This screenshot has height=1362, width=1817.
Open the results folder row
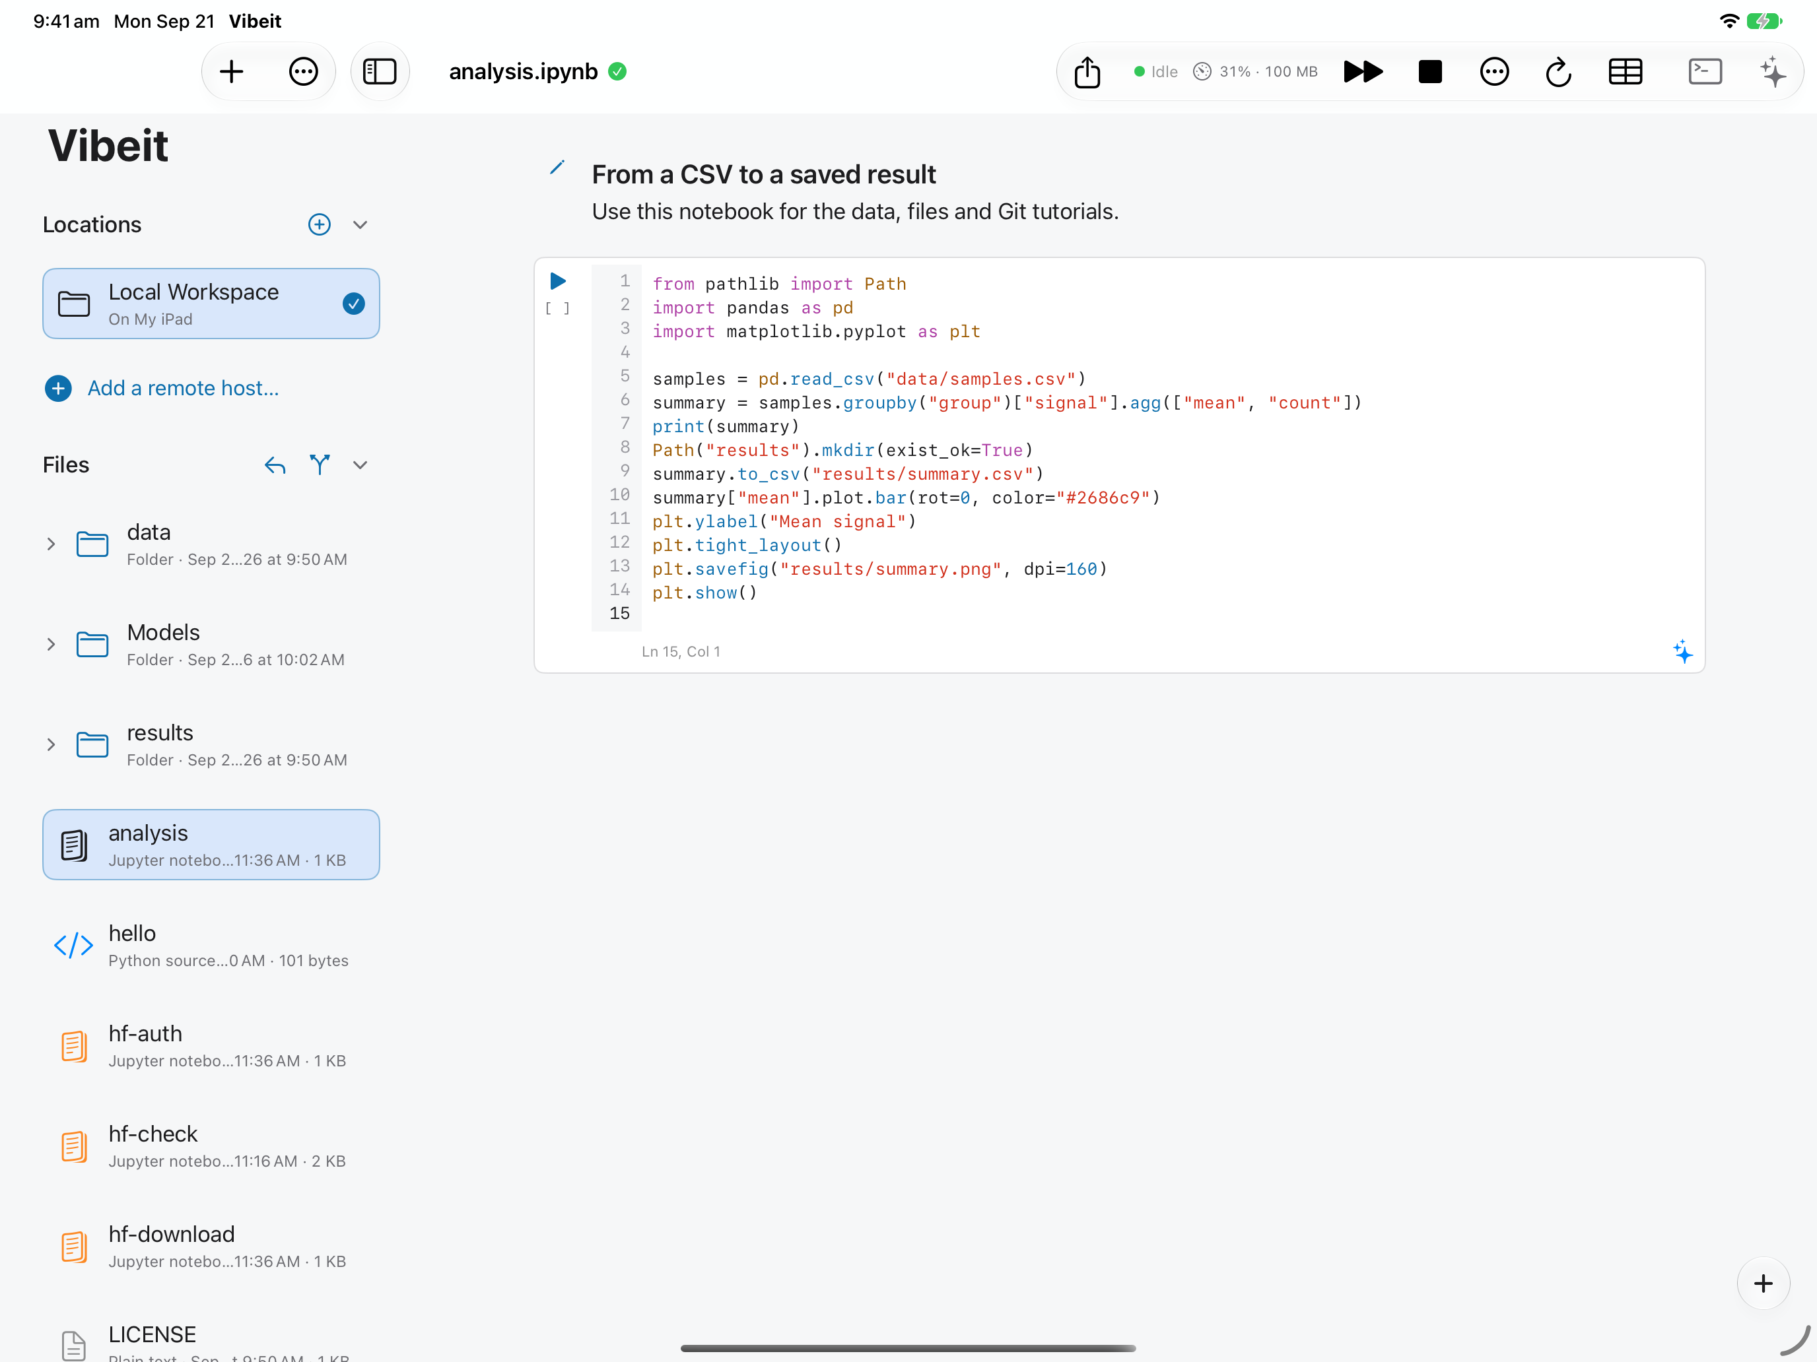[211, 744]
